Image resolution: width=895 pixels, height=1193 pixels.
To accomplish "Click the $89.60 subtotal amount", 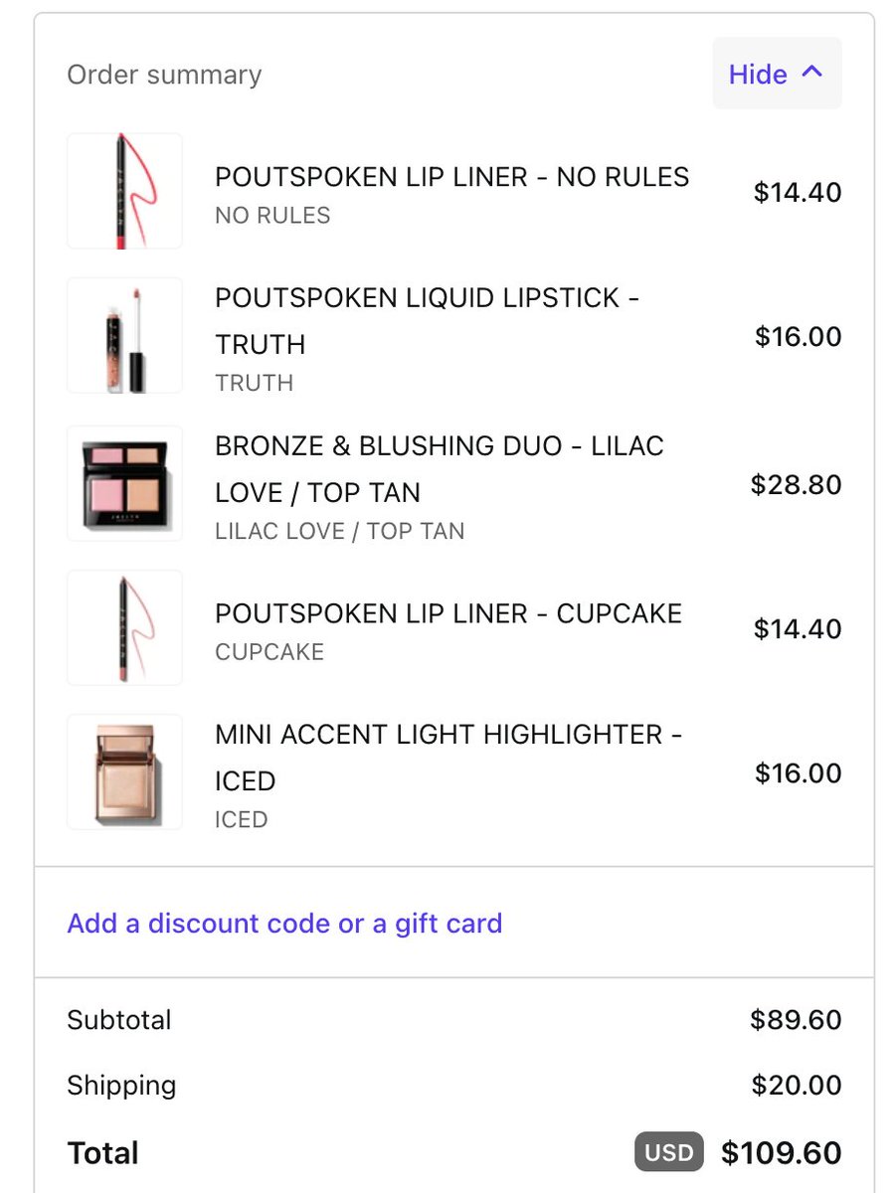I will tap(797, 1020).
